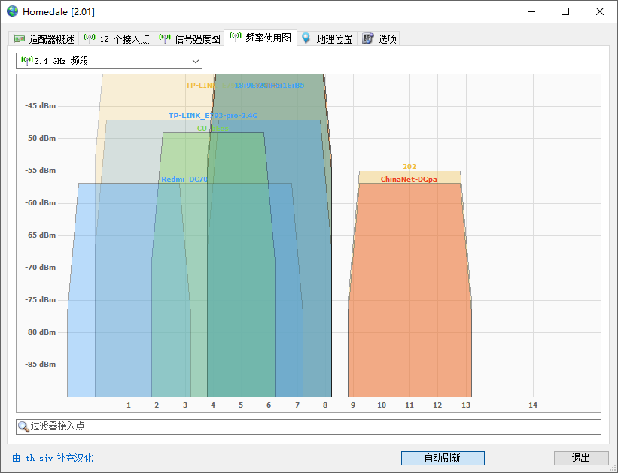Click the network card icon on 适配器概述 tab
Screen dimensions: 618x473
click(x=19, y=39)
